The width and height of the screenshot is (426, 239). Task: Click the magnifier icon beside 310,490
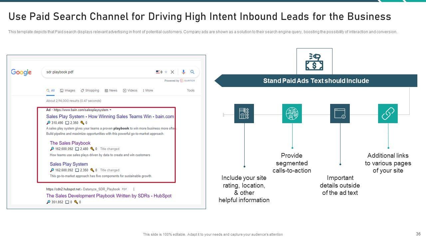tap(48, 123)
